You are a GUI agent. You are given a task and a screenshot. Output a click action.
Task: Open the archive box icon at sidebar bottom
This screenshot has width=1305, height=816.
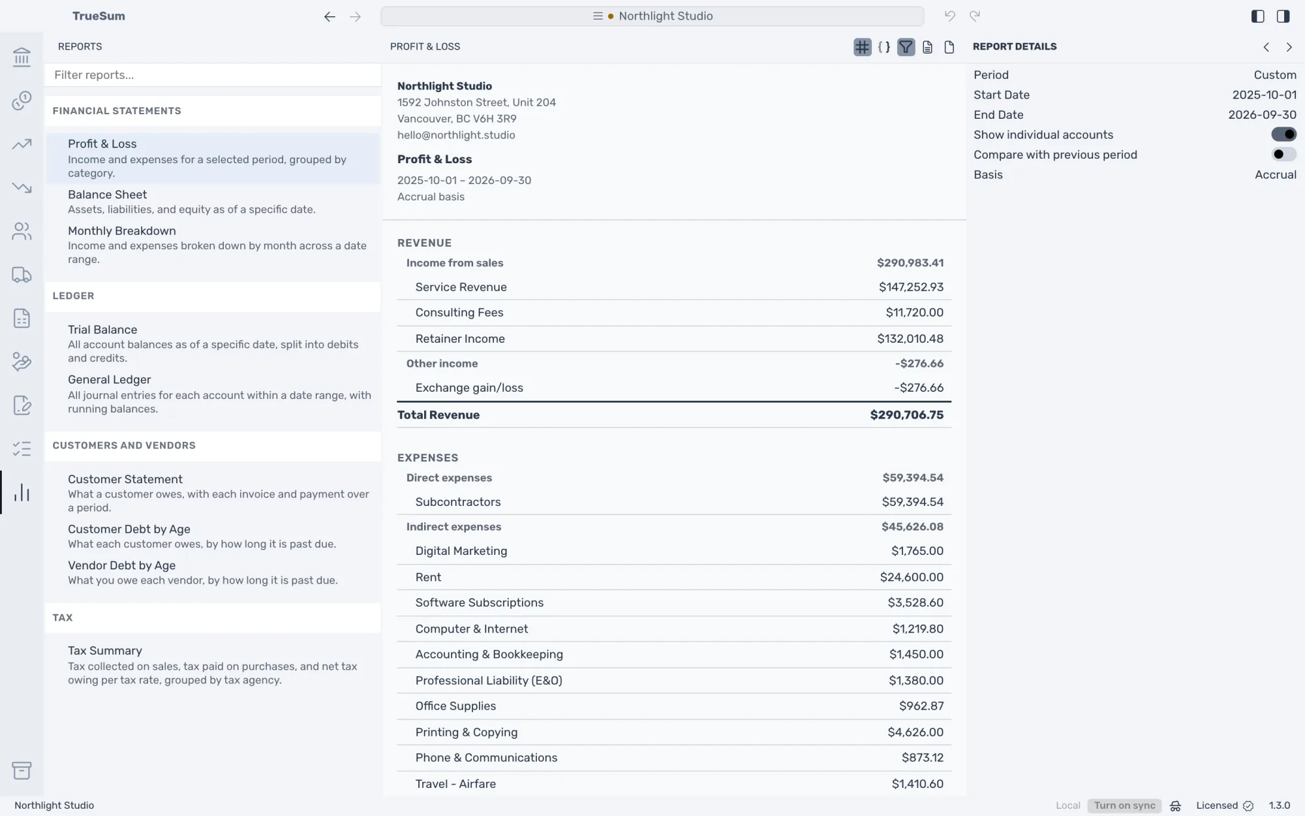(22, 770)
